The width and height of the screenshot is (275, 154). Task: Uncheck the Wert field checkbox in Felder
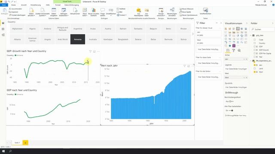coord(254,72)
